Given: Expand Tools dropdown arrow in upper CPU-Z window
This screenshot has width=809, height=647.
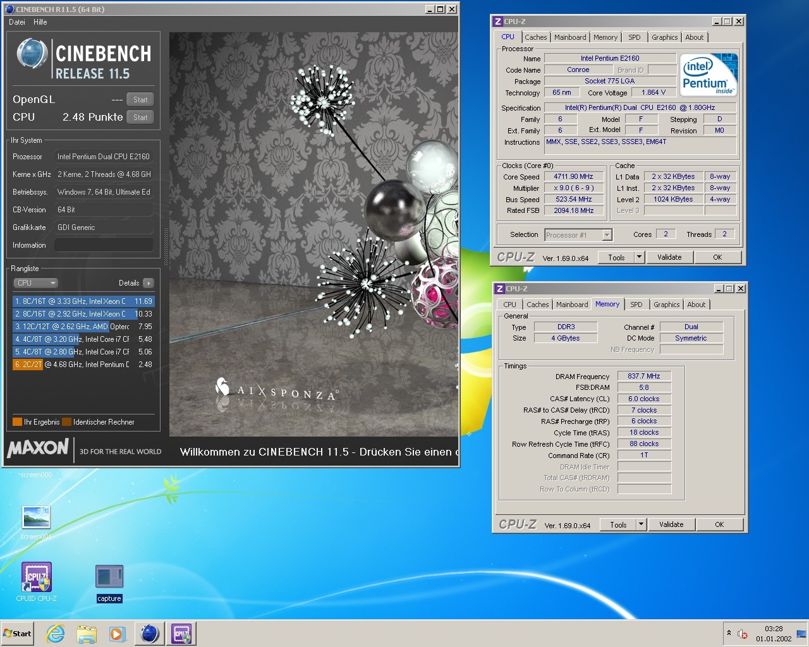Looking at the screenshot, I should [x=639, y=258].
